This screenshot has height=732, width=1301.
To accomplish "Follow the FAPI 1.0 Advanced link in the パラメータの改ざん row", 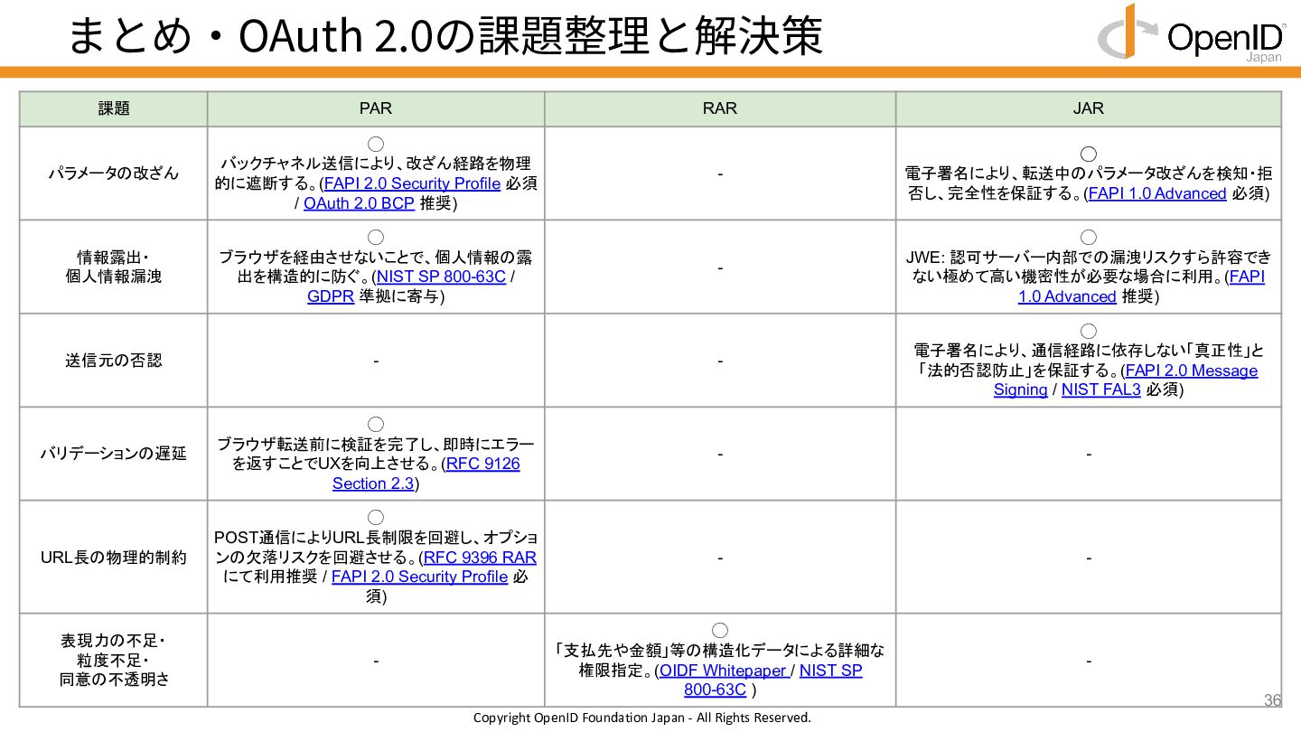I will point(1157,193).
